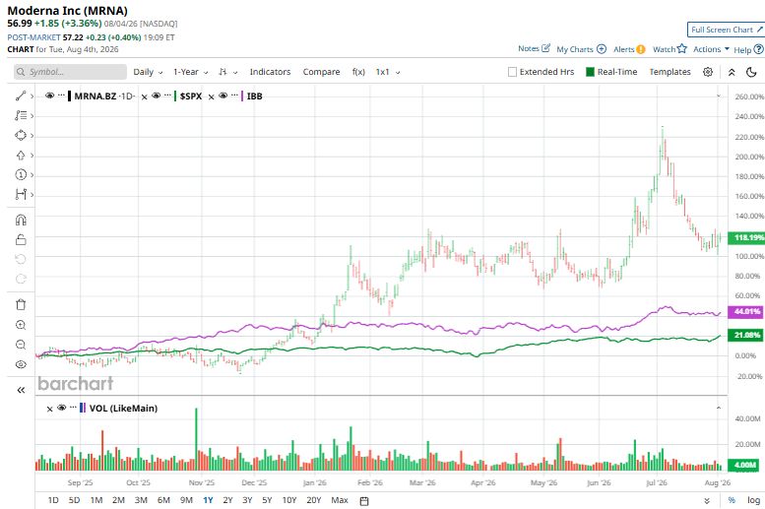Open MRNA.BZ series options menu
Screen dimensions: 765x509
(61, 95)
